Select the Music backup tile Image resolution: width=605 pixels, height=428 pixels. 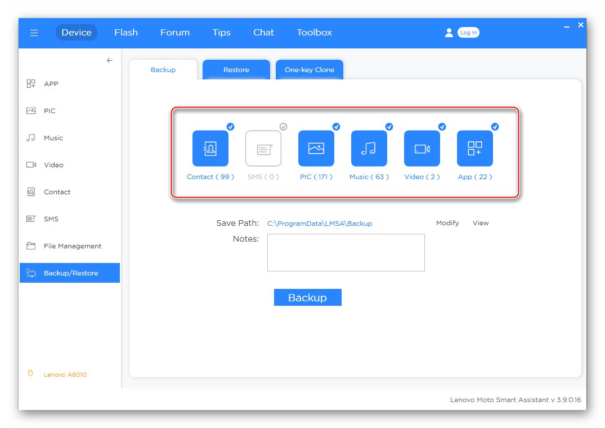[369, 148]
